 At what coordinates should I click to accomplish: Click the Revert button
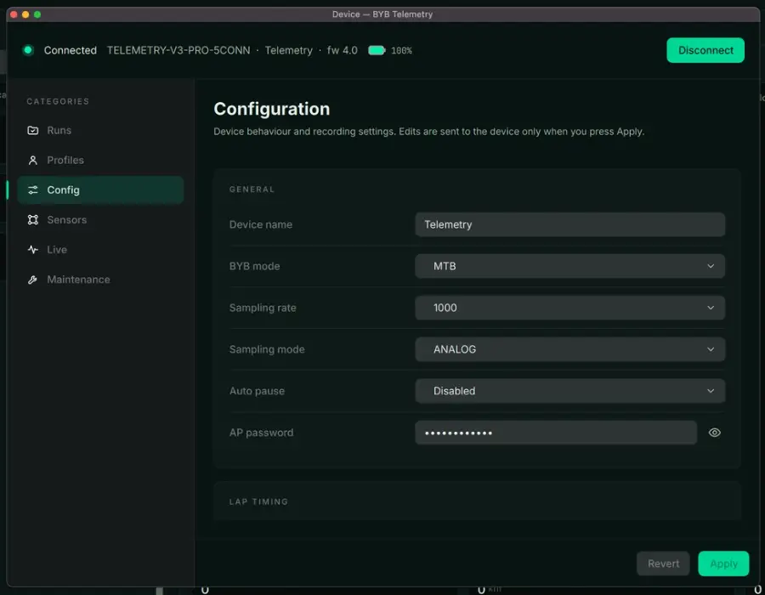tap(663, 564)
